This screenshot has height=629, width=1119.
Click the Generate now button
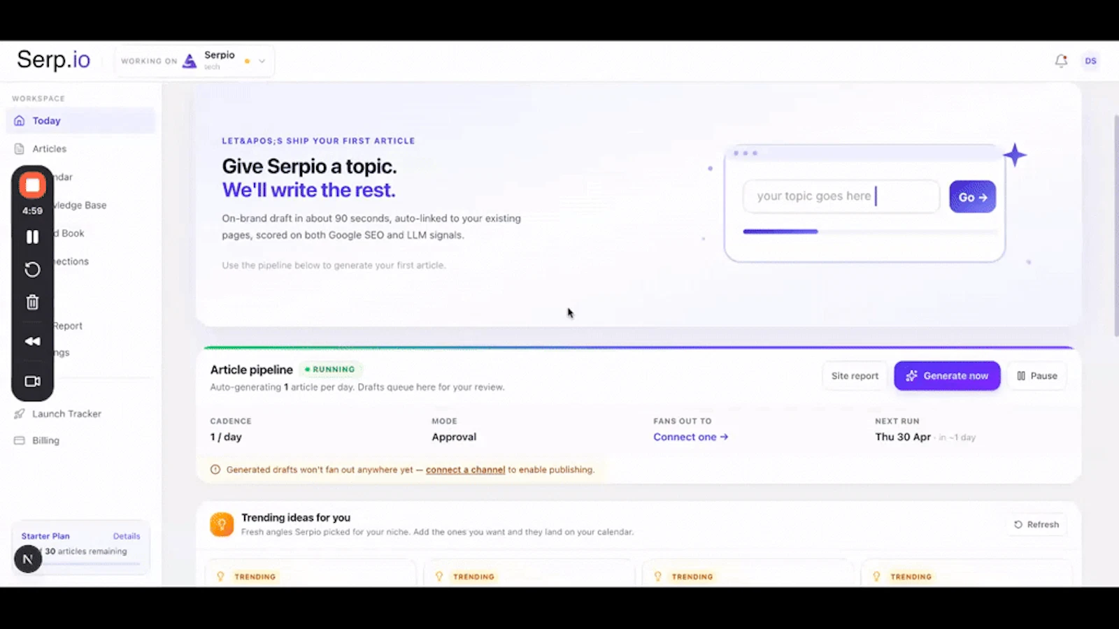tap(947, 376)
